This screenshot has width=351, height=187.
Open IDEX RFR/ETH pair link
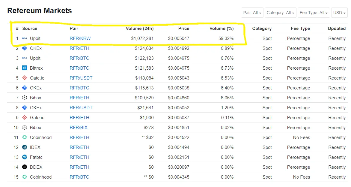(79, 147)
